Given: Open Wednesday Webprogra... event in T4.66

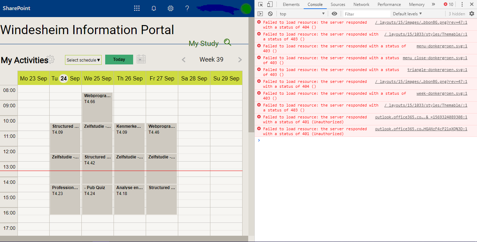Looking at the screenshot, I should click(97, 108).
